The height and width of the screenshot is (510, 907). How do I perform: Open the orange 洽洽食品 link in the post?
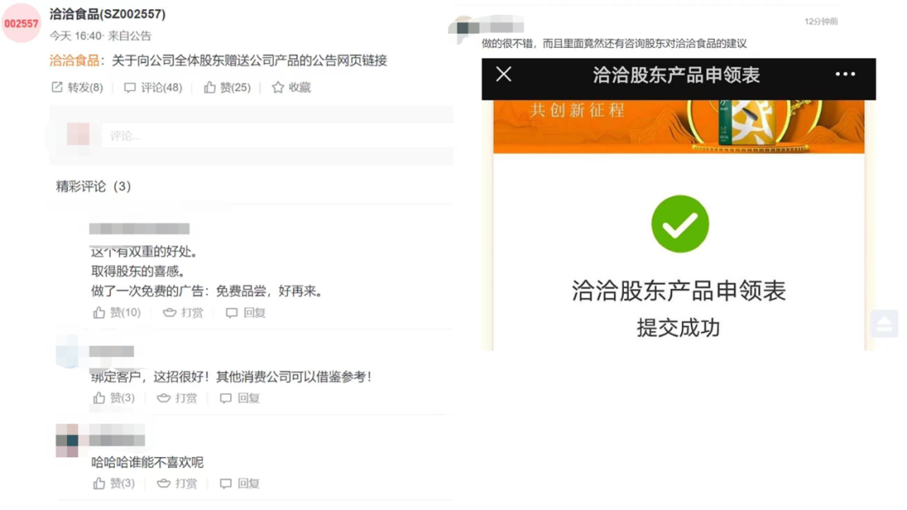pos(74,60)
